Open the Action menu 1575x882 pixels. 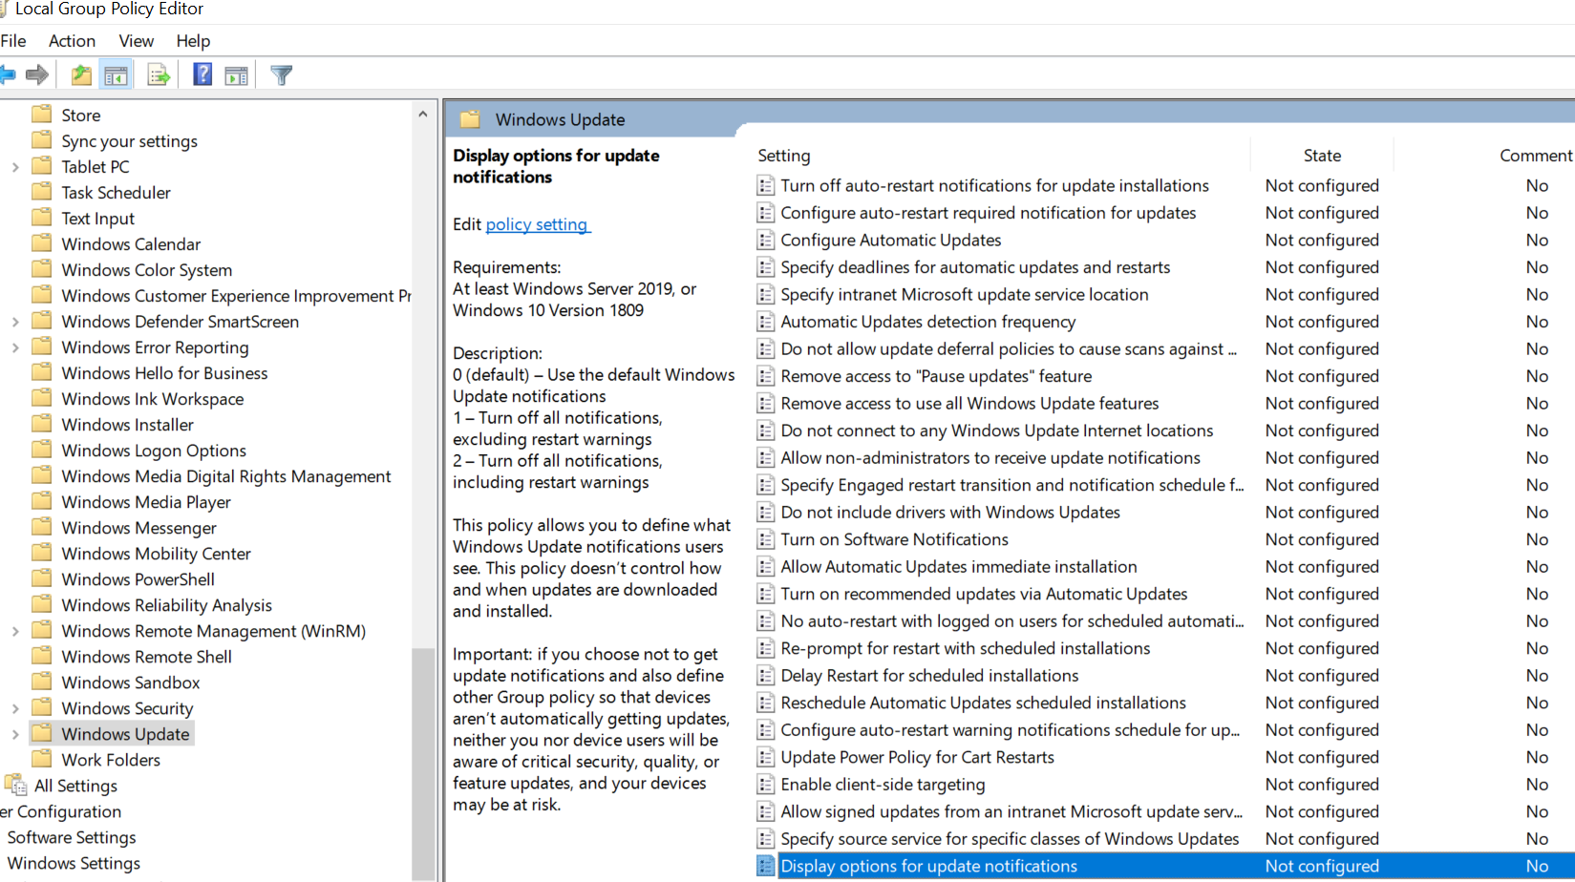point(72,41)
